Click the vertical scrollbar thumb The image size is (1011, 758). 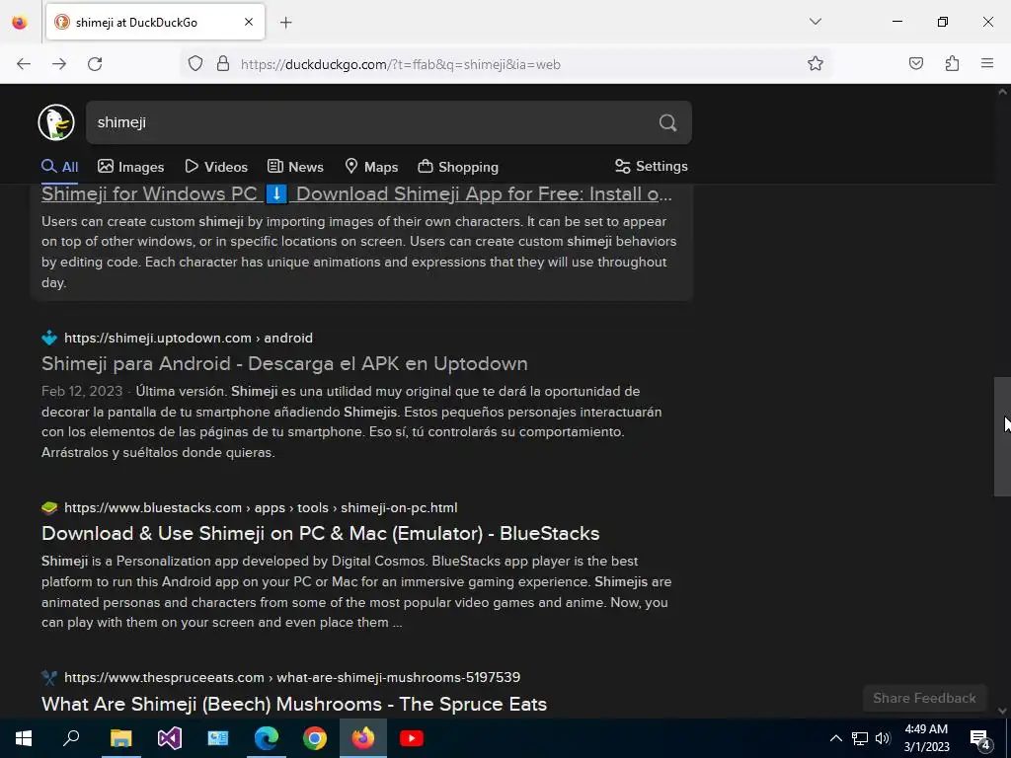[1002, 436]
